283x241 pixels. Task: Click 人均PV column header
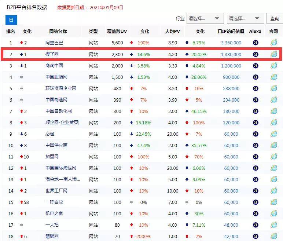tap(173, 32)
